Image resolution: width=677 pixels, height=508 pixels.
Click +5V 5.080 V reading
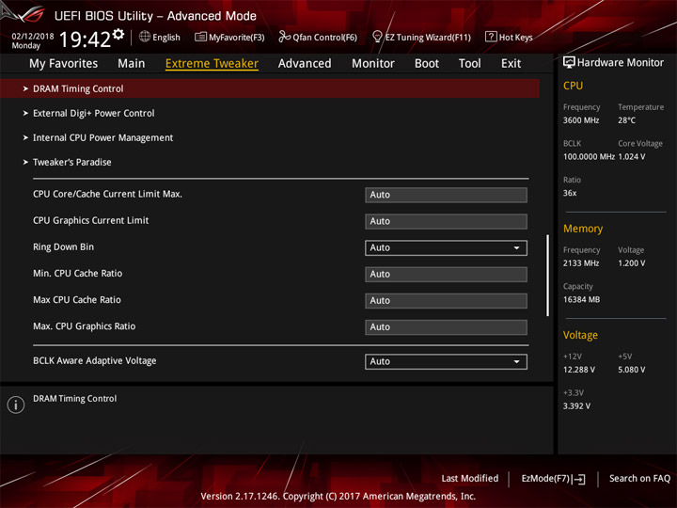coord(632,370)
